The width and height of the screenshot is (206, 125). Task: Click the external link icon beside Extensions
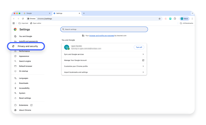click(31, 105)
